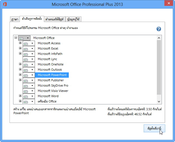
Task: Select the Microsoft Visio Viewer label
Action: click(53, 91)
